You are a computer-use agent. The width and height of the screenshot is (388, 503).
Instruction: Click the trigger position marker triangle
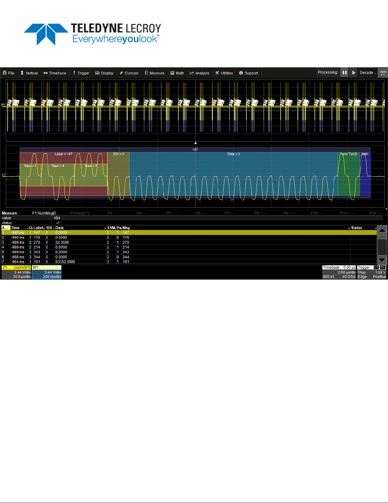[x=195, y=143]
